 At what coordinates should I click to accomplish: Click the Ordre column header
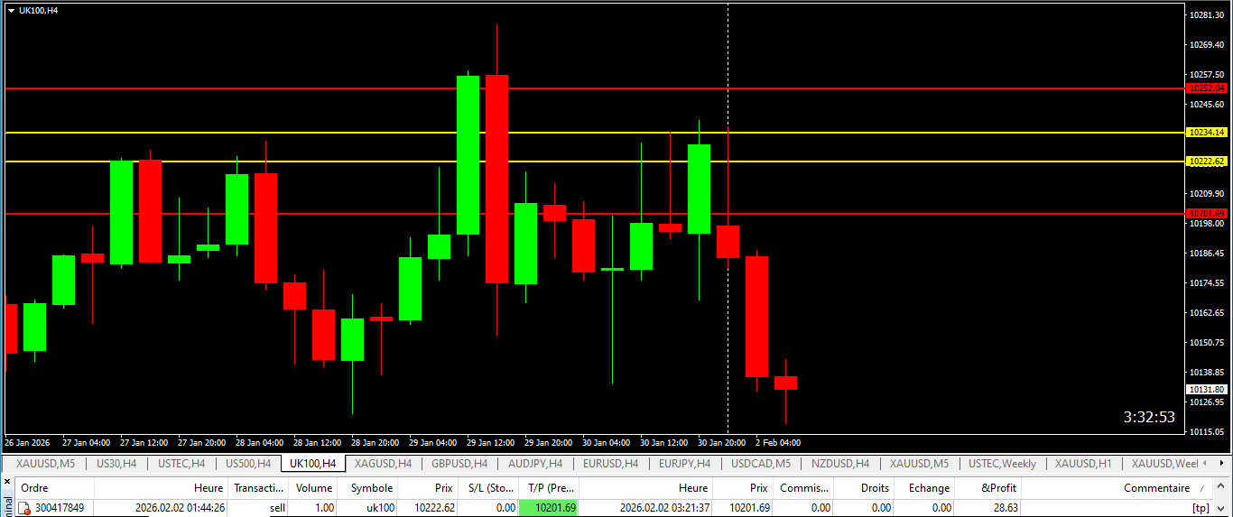34,488
